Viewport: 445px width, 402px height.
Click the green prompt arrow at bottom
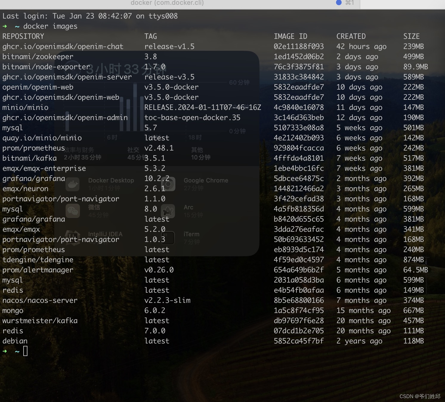pyautogui.click(x=5, y=351)
